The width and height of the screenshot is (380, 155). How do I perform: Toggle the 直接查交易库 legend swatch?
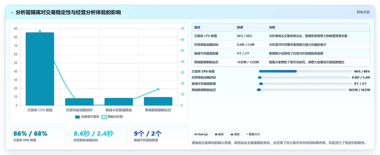(x=77, y=117)
